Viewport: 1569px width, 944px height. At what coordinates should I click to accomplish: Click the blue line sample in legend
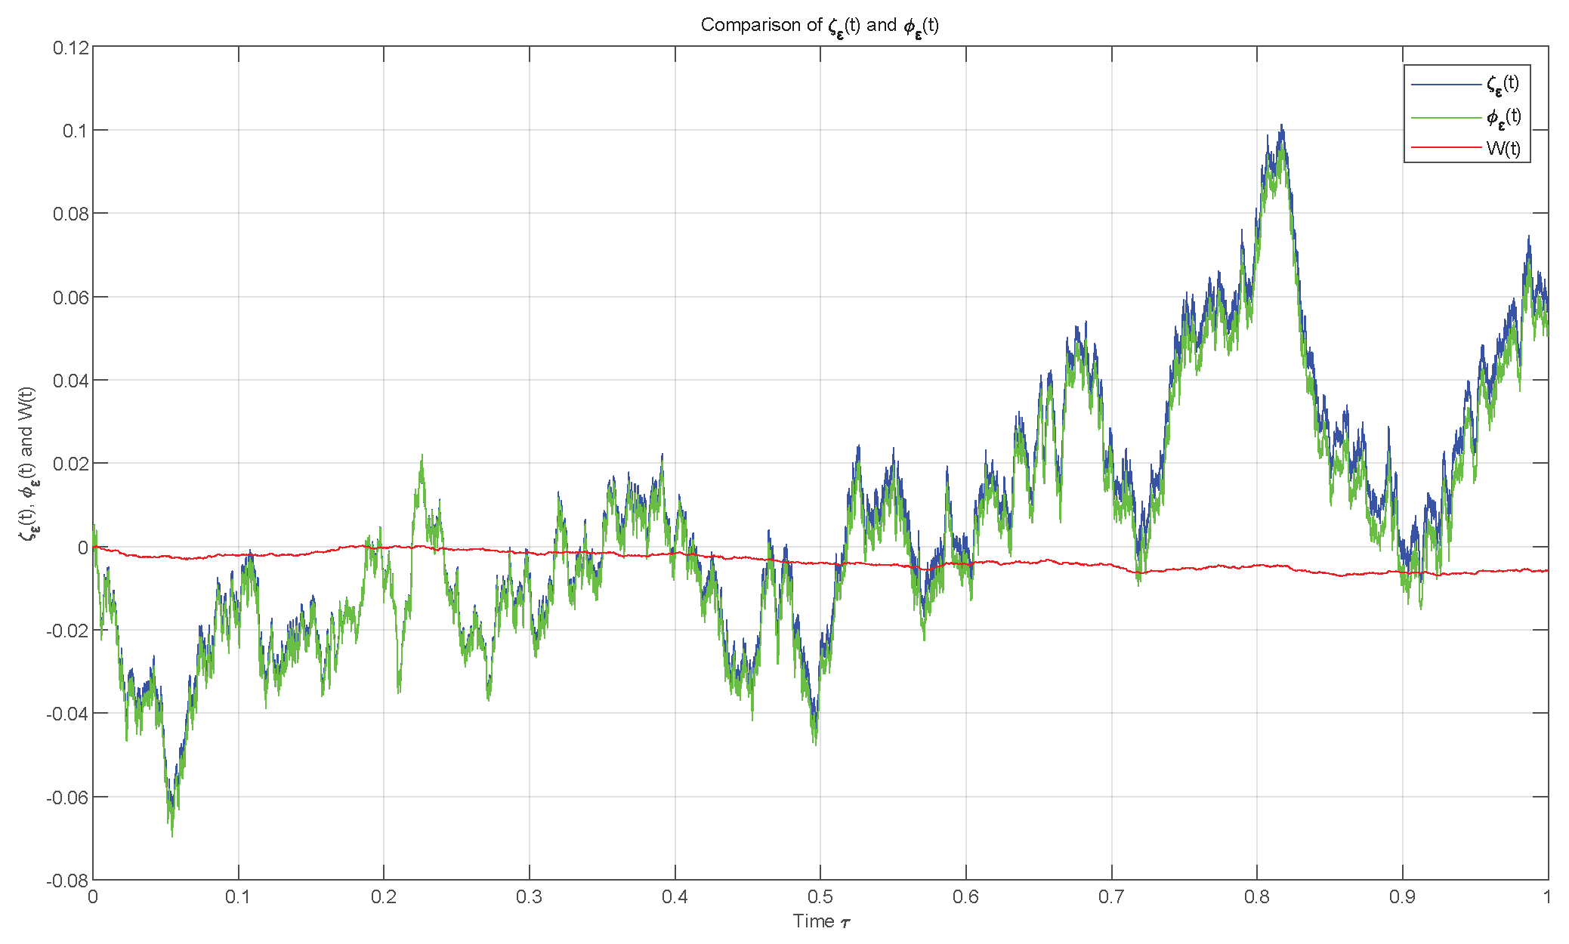1445,84
